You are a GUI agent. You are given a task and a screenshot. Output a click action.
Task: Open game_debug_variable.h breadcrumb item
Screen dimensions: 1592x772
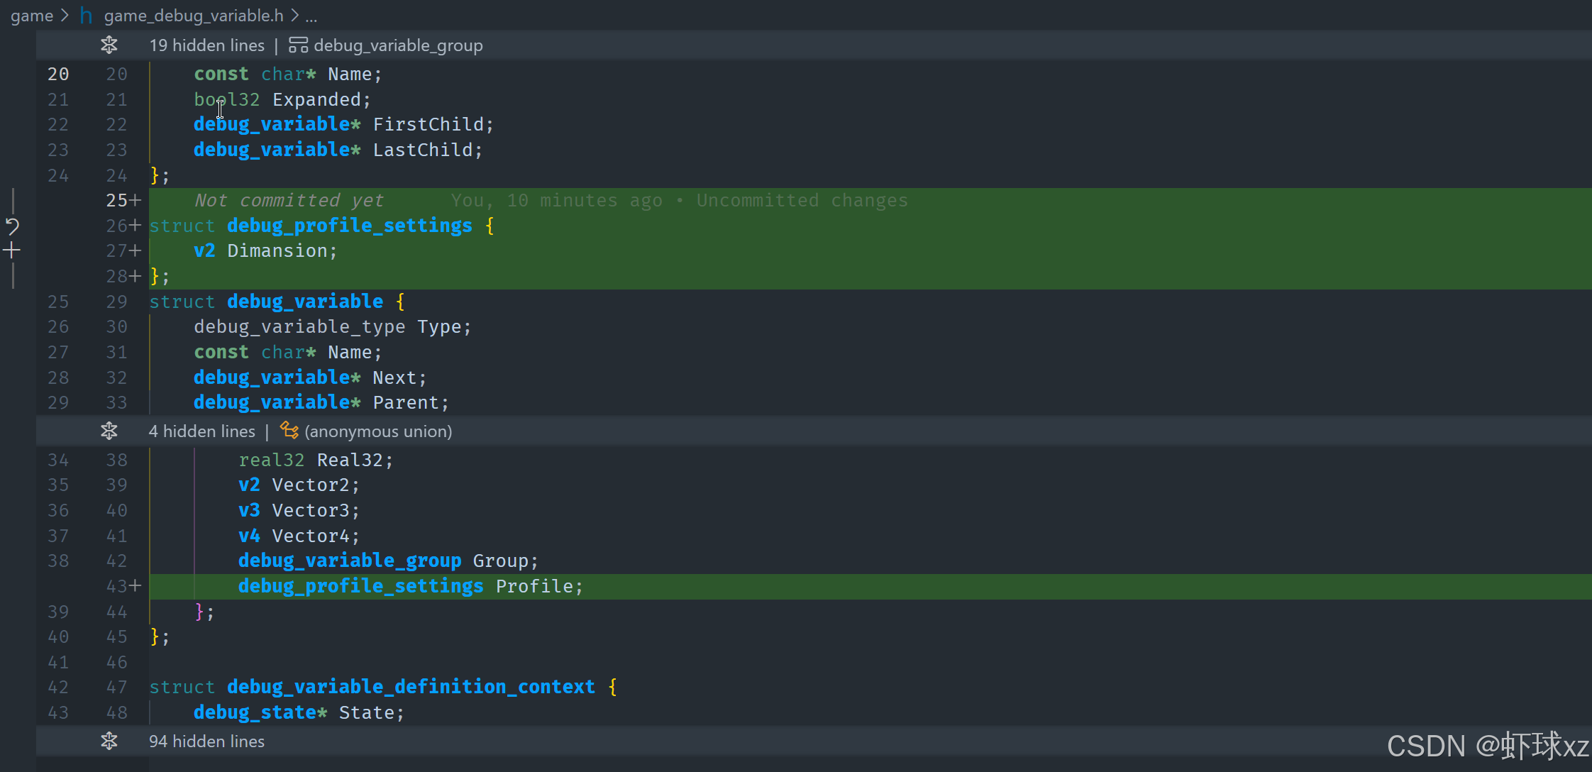pos(193,15)
